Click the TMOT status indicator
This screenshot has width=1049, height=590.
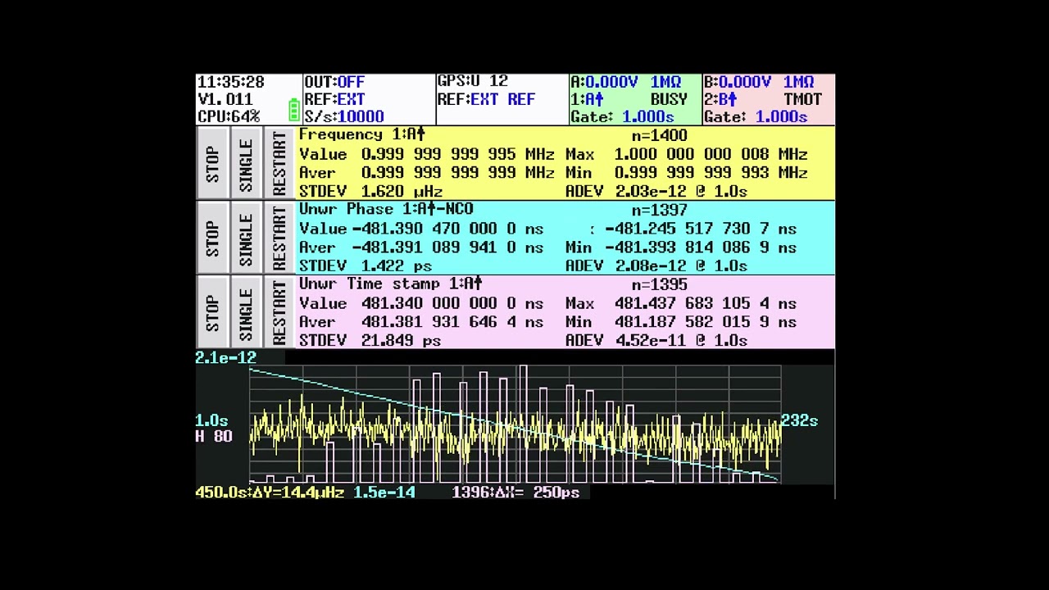(802, 99)
